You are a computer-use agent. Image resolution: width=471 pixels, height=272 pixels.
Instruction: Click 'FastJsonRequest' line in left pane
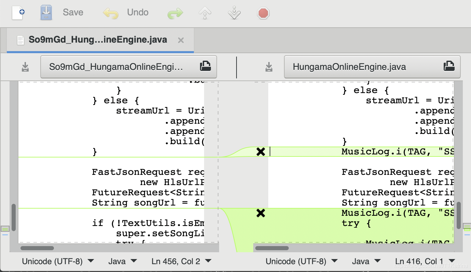(148, 172)
